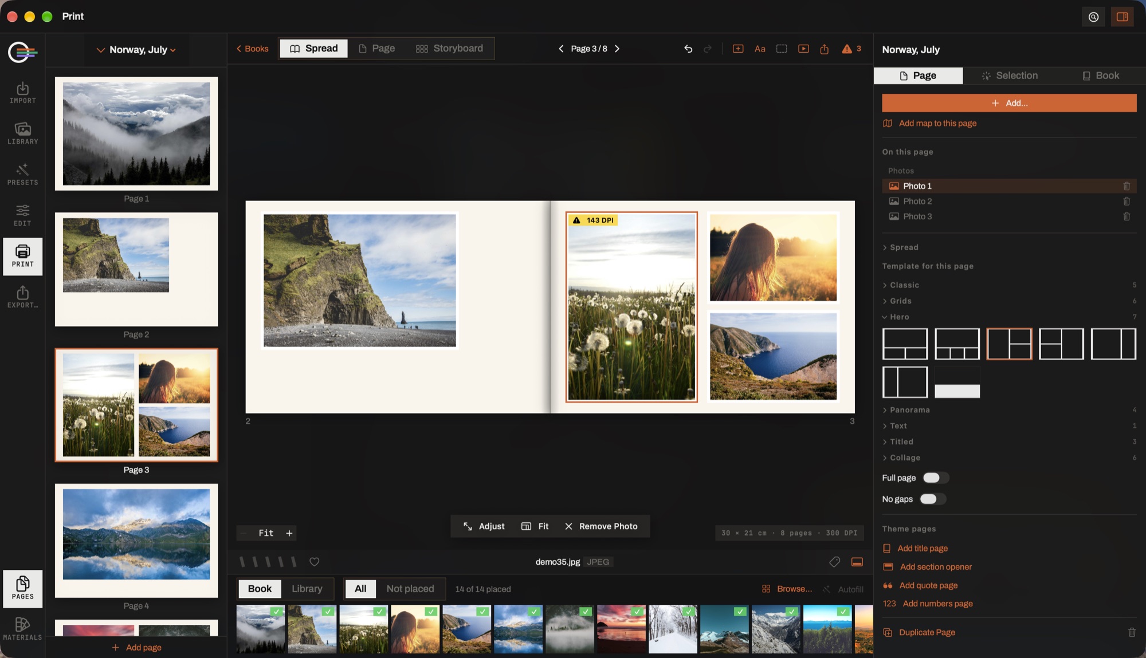Click the Aa text tool icon
The width and height of the screenshot is (1146, 658).
[760, 49]
